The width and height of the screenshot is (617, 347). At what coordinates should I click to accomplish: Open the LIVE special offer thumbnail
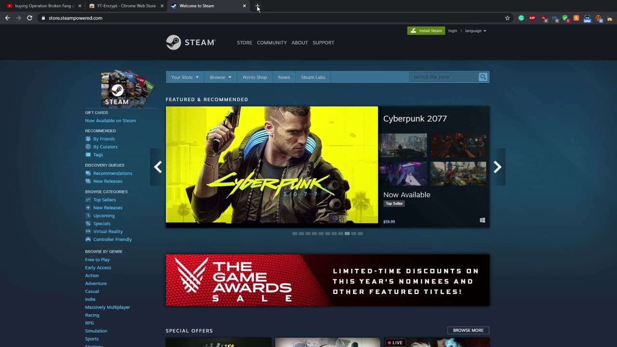(437, 342)
